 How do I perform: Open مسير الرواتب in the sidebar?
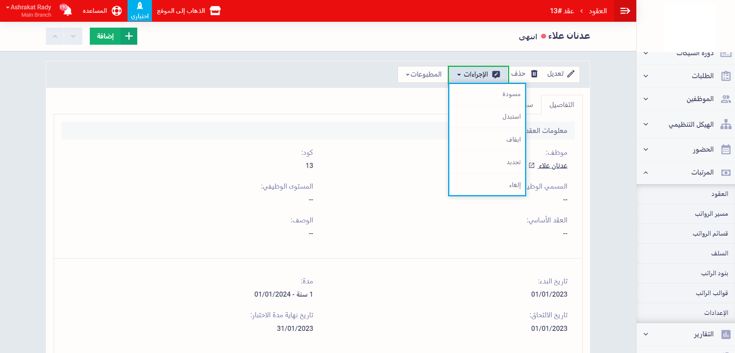point(711,214)
